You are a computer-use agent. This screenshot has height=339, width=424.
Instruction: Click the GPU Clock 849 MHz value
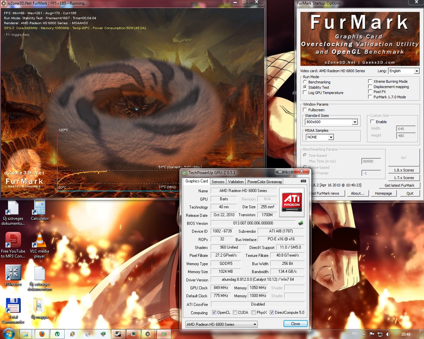point(221,288)
